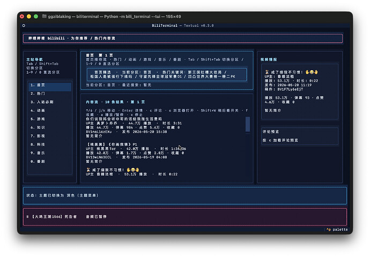Choose 9. 音乐 in the sidebar
The height and width of the screenshot is (257, 370).
(x=50, y=153)
